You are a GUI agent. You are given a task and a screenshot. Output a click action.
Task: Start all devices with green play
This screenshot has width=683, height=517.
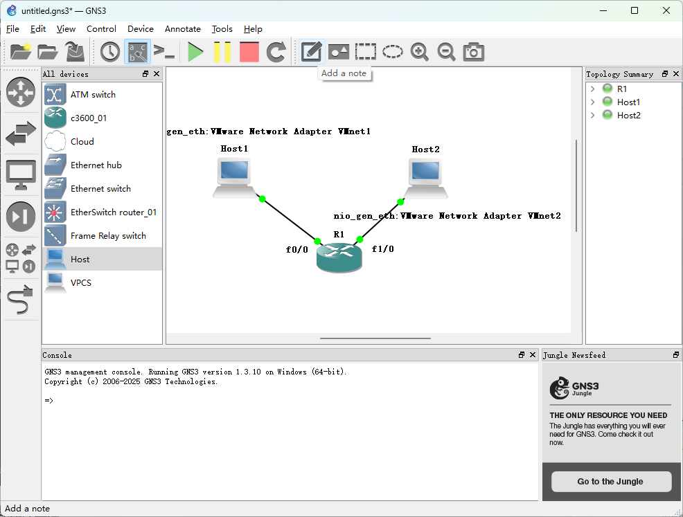click(x=195, y=52)
